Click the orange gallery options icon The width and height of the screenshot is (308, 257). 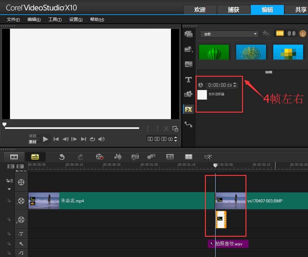coord(303,34)
